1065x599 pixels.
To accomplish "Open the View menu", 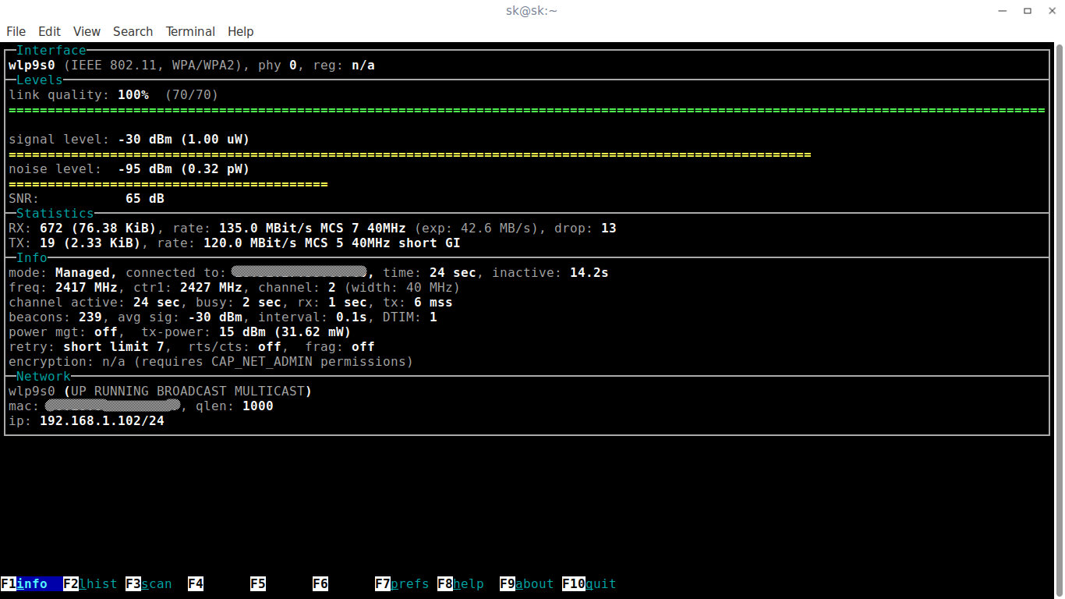I will point(87,31).
